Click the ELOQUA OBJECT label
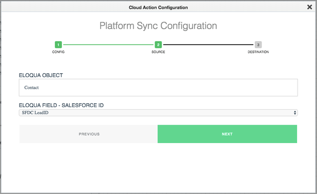Viewport: 317px width, 194px height. tap(41, 75)
